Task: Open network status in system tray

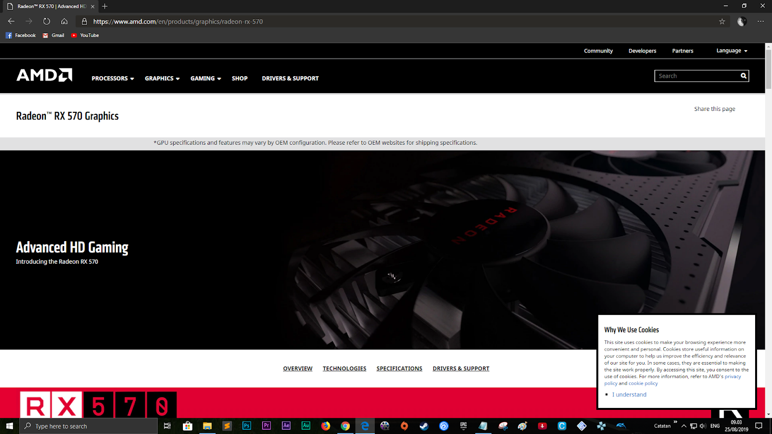Action: pyautogui.click(x=693, y=426)
